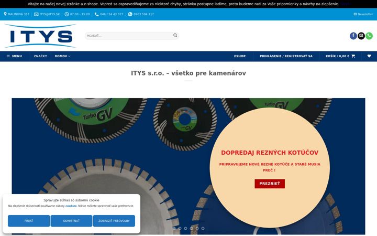377x236 pixels.
Task: Open the Facebook round icon
Action: [x=353, y=36]
